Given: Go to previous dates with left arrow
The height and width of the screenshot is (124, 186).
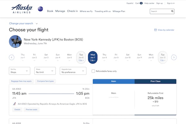Looking at the screenshot, I should (x=12, y=57).
